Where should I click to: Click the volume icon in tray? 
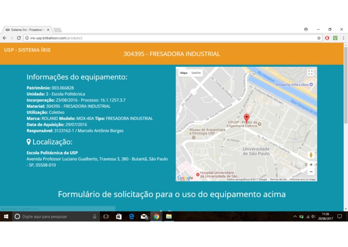point(313,216)
